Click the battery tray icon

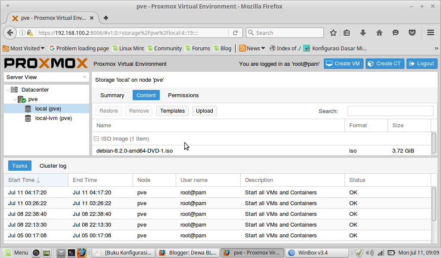(391, 253)
